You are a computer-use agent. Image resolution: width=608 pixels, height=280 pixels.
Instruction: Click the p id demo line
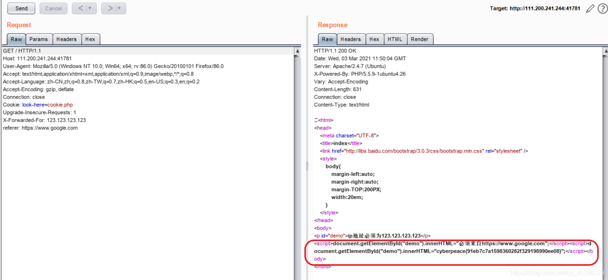373,236
